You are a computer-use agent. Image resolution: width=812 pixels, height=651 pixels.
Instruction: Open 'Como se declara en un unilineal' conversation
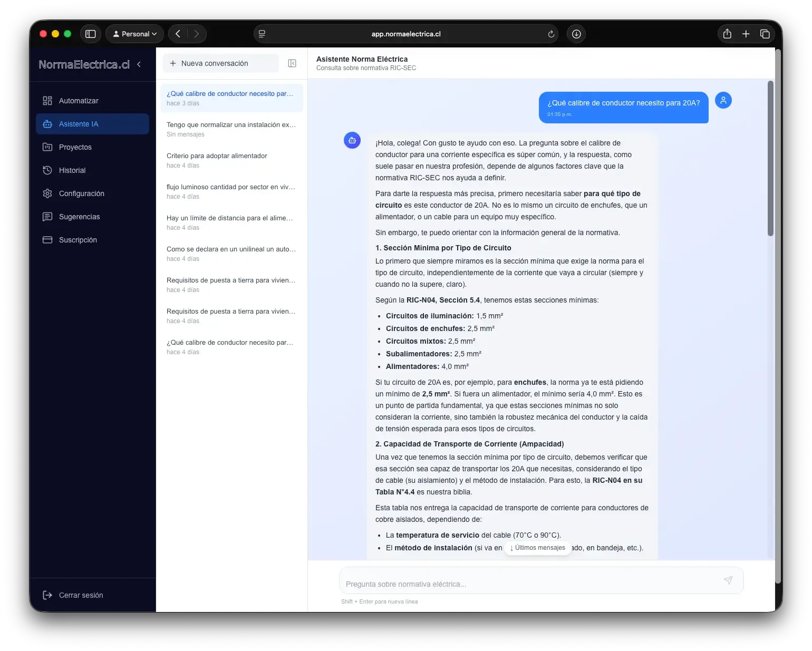231,254
